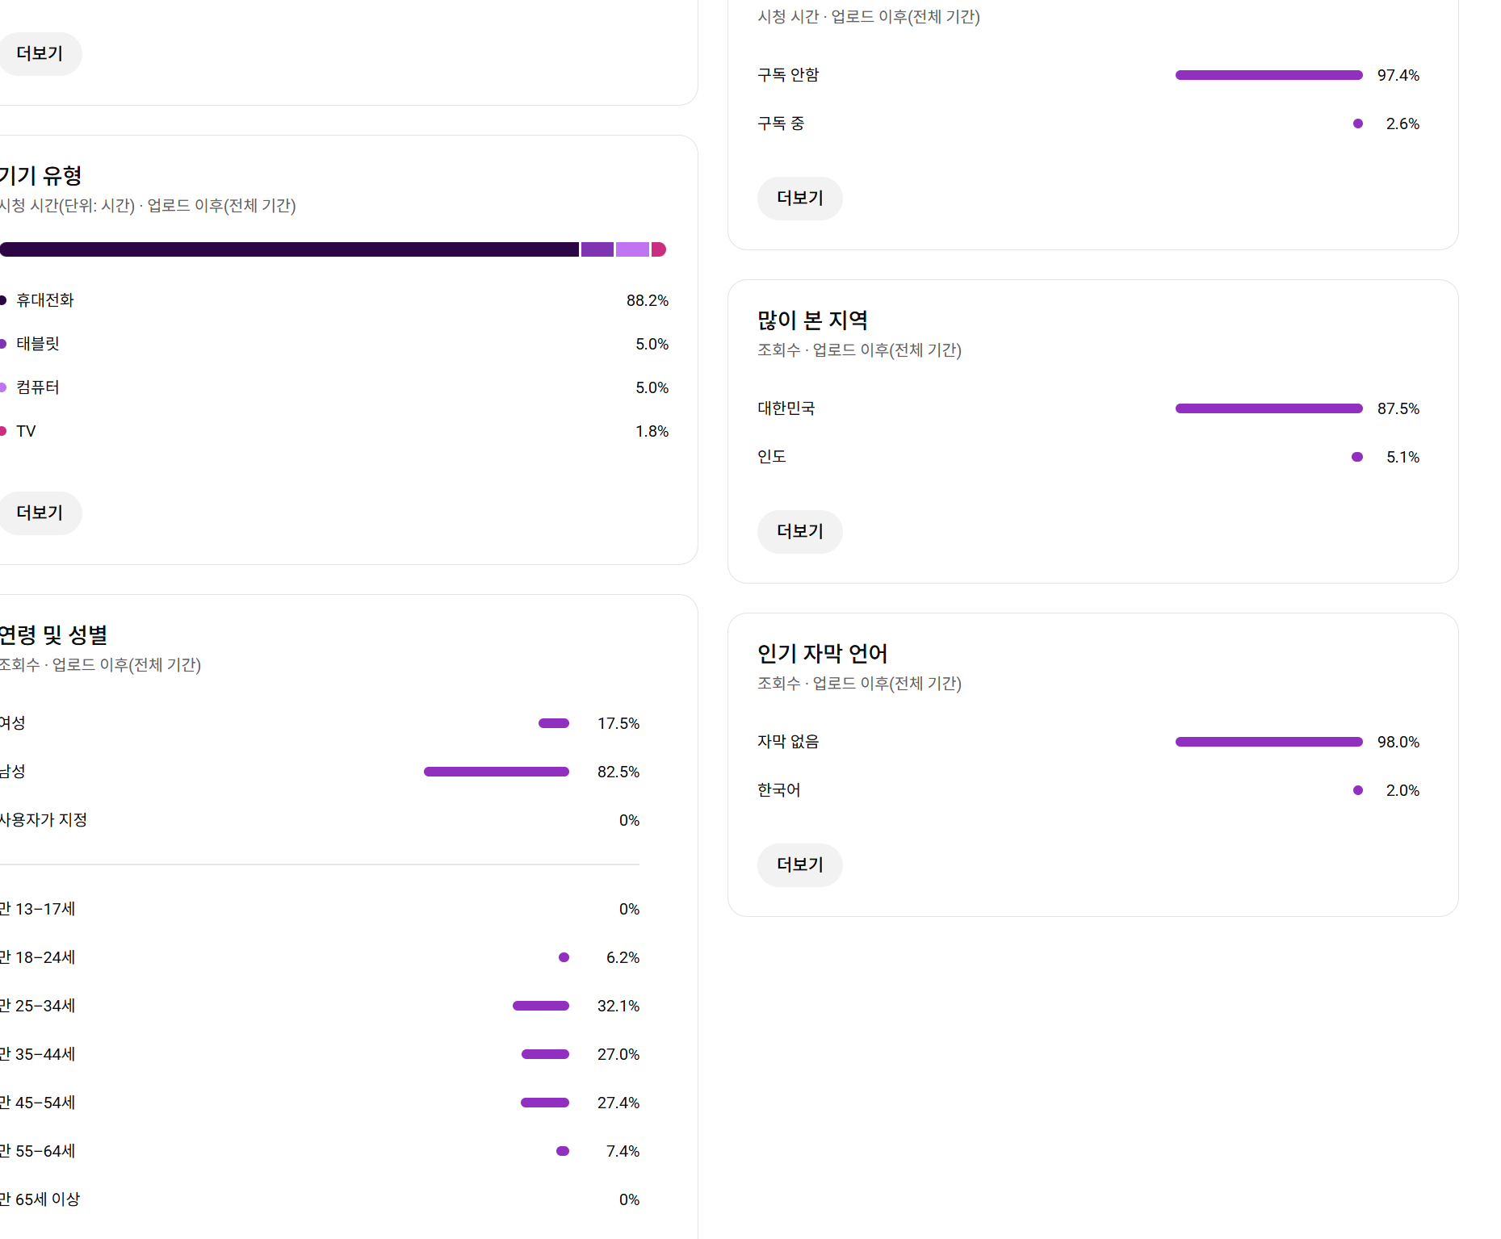Select pink TV segment in device bar
The width and height of the screenshot is (1501, 1239).
click(659, 249)
